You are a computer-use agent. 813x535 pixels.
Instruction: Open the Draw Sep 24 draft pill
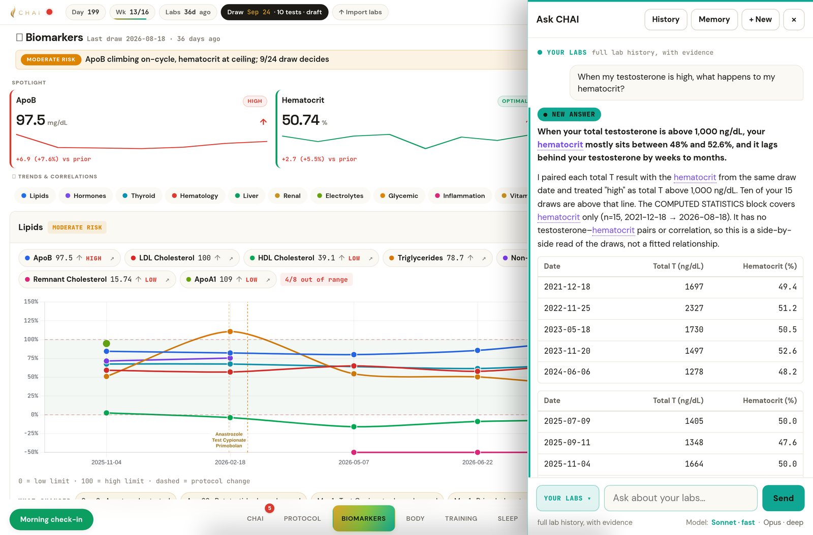point(274,12)
